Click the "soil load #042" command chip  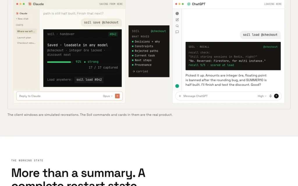[89, 80]
